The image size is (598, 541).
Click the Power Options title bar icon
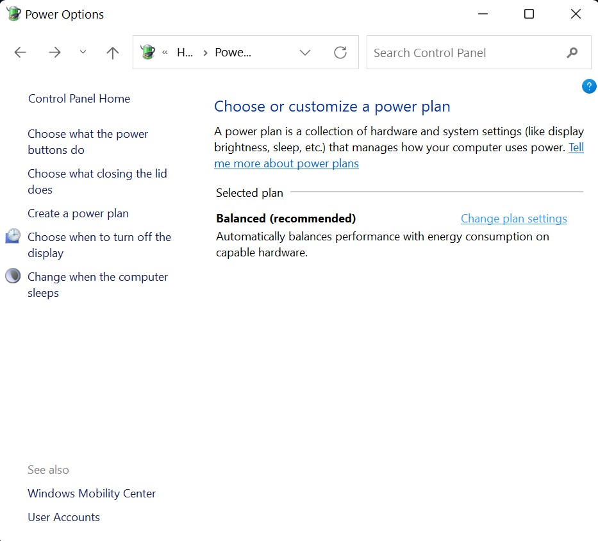click(x=13, y=13)
